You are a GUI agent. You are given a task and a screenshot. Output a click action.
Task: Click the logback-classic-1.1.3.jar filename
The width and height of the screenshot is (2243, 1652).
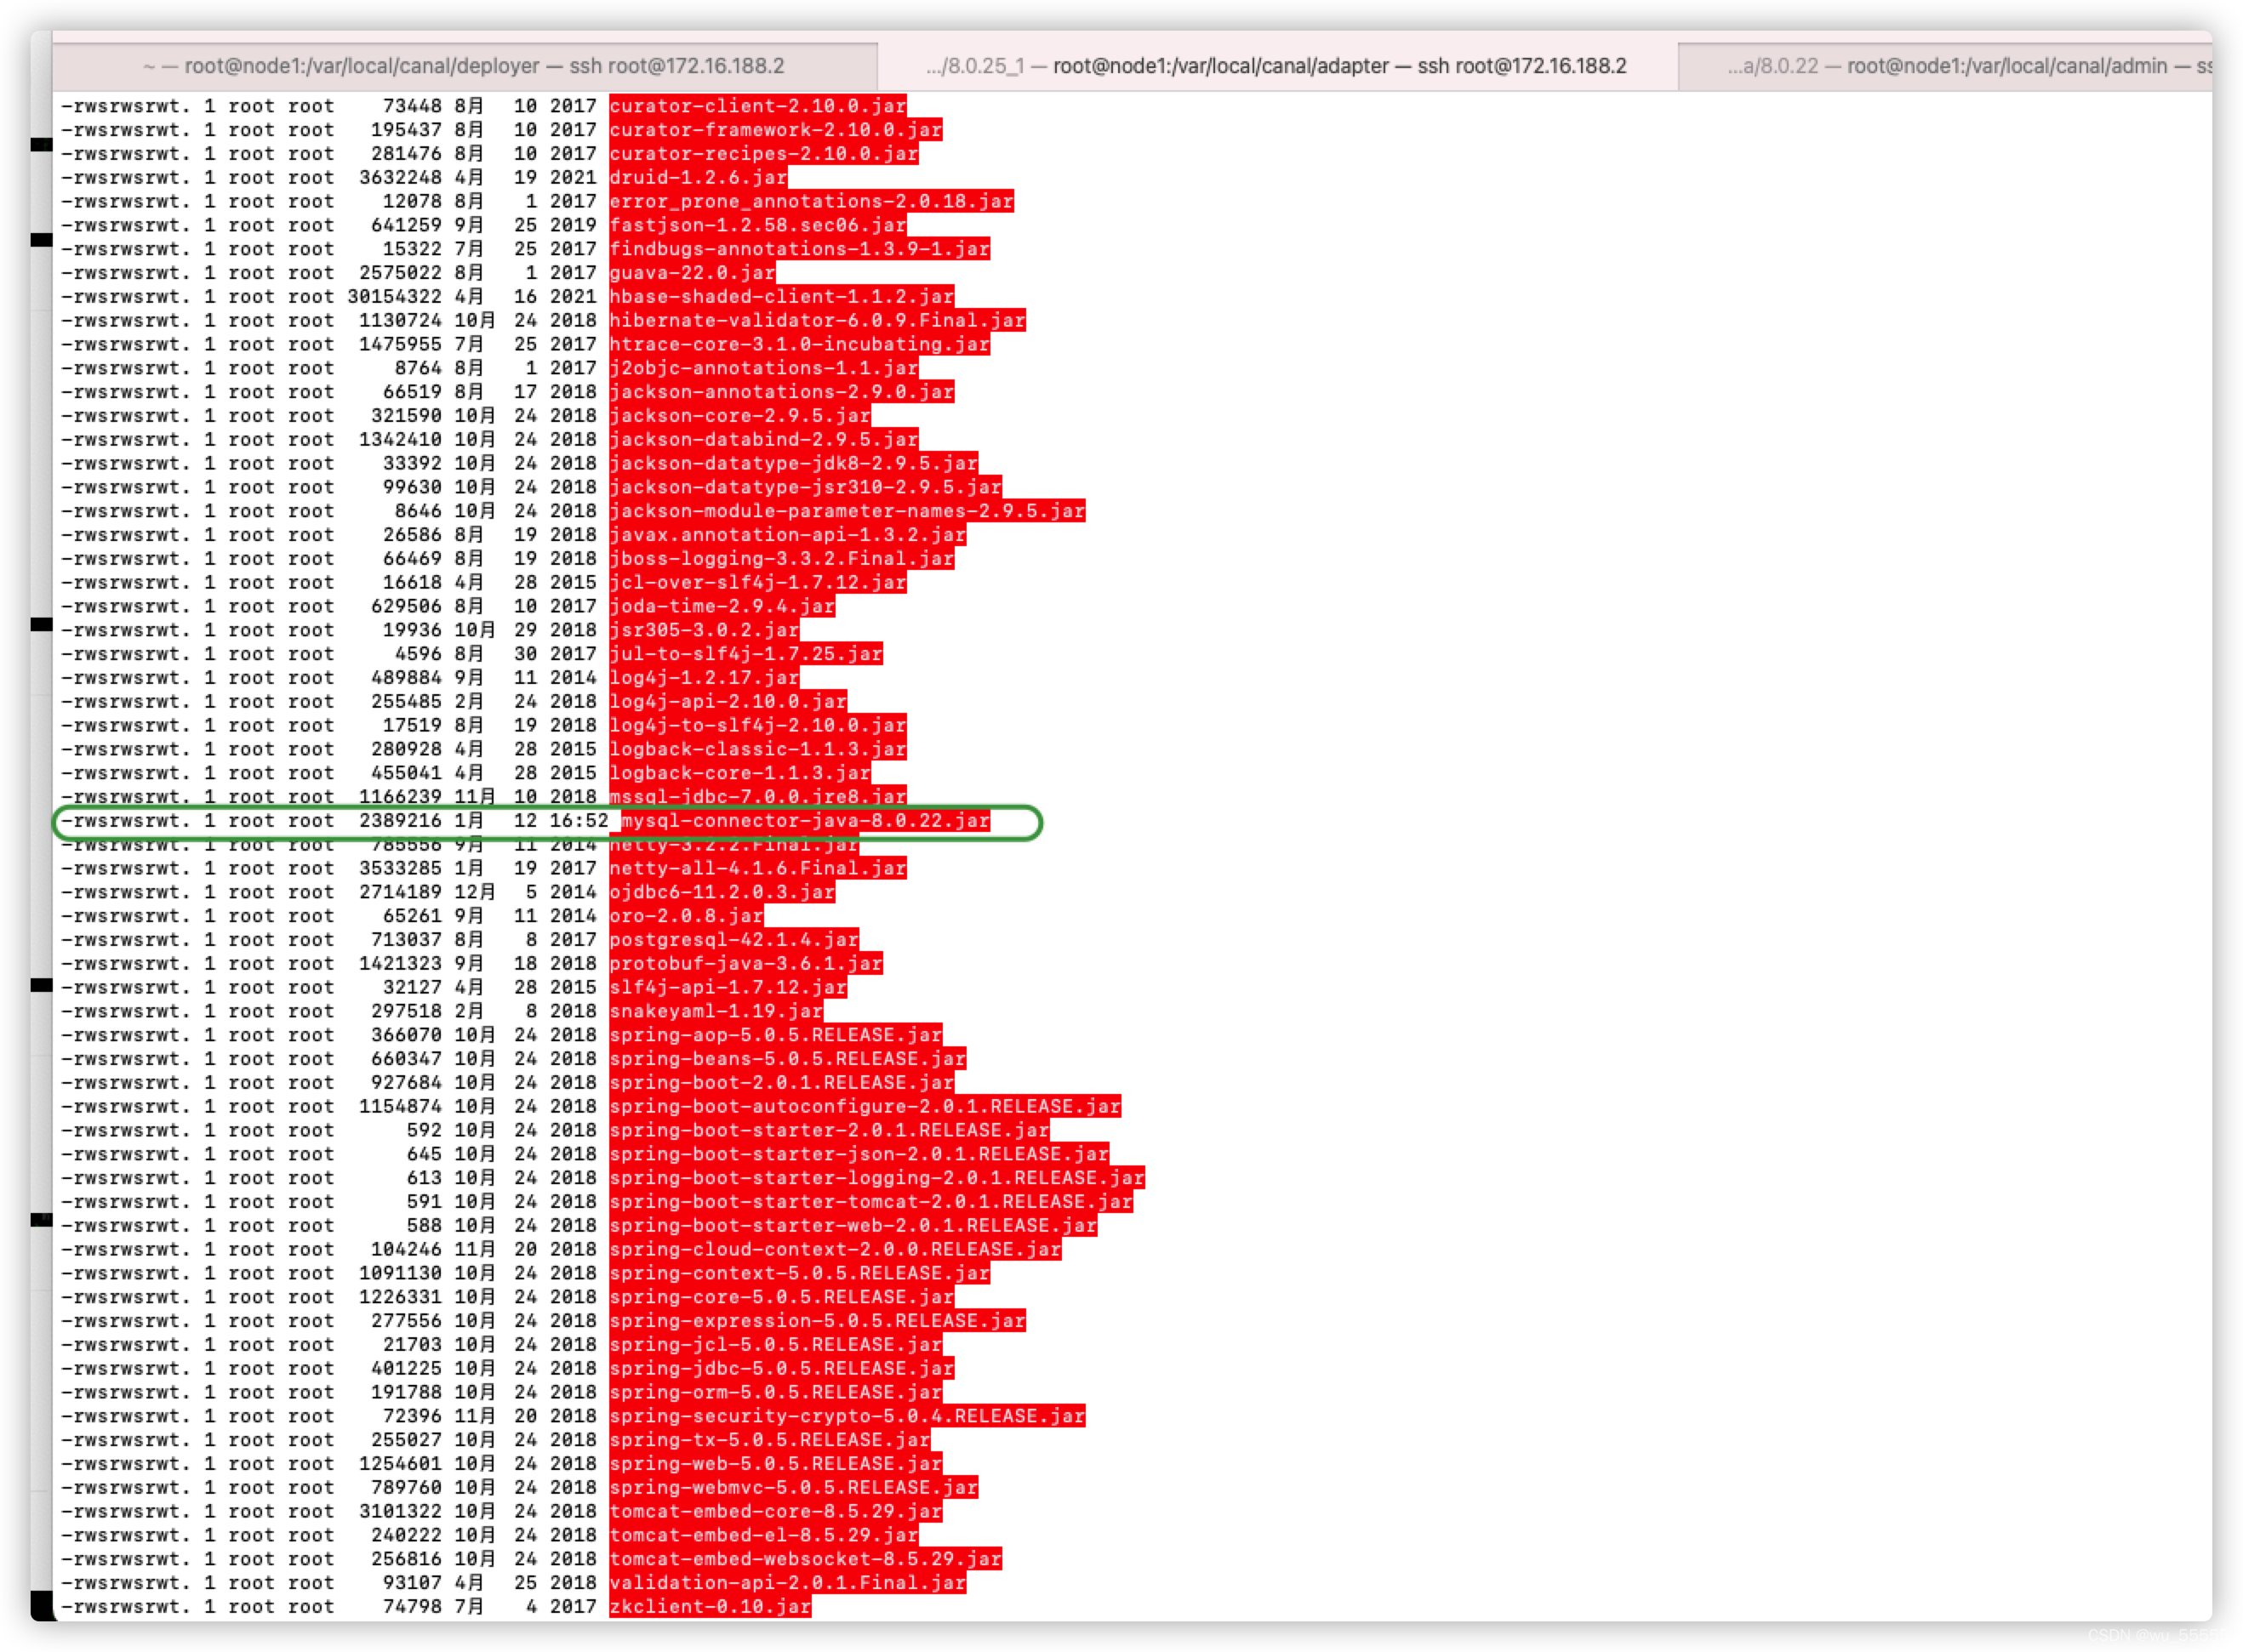point(757,749)
